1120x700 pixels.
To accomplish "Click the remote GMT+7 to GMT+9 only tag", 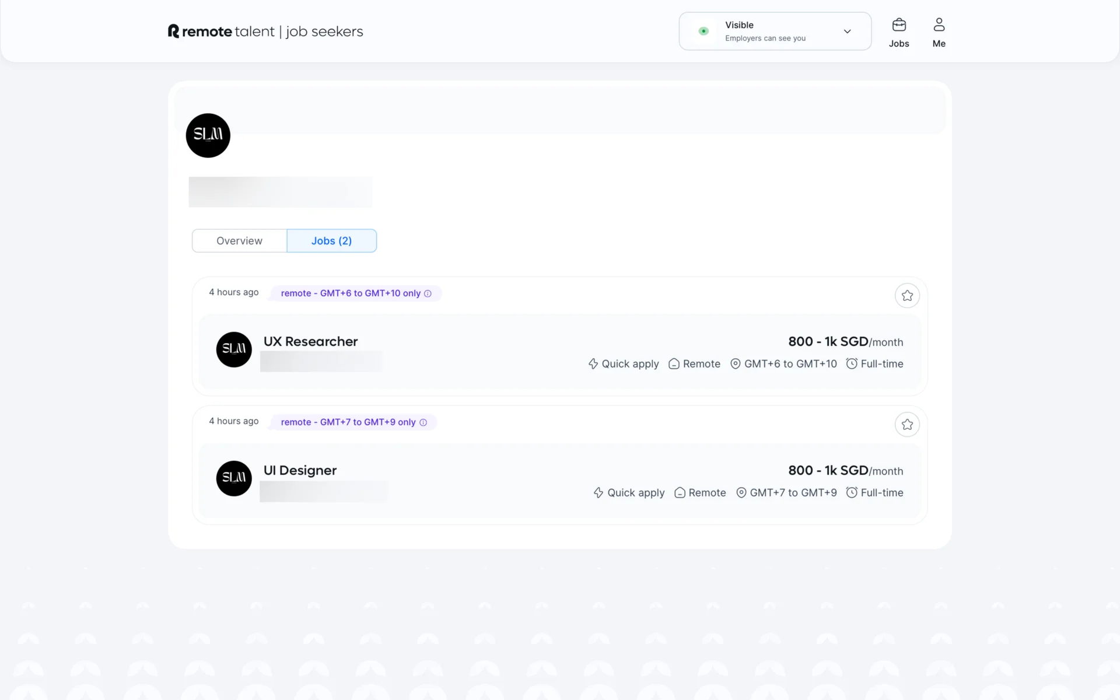I will (348, 422).
